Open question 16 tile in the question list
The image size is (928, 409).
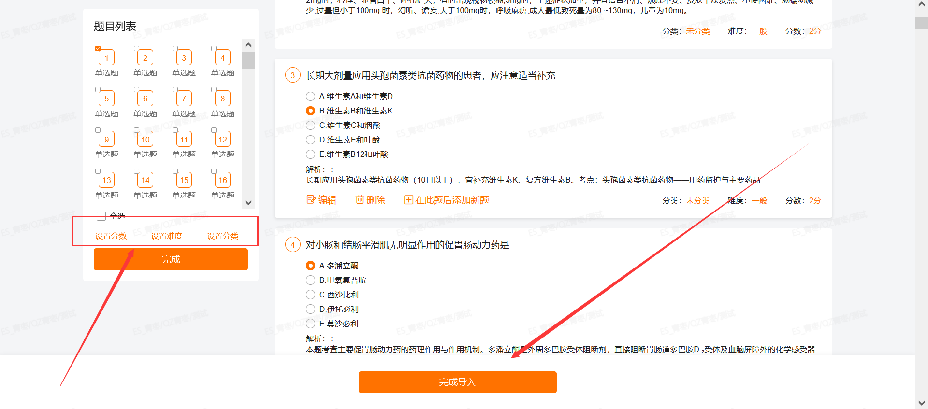[x=223, y=180]
